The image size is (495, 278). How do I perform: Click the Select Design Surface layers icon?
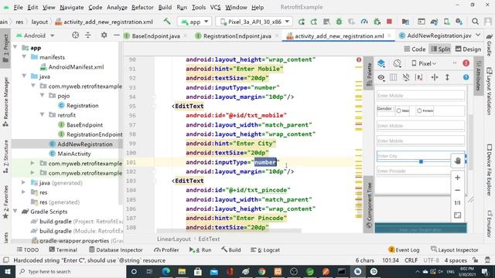381,63
